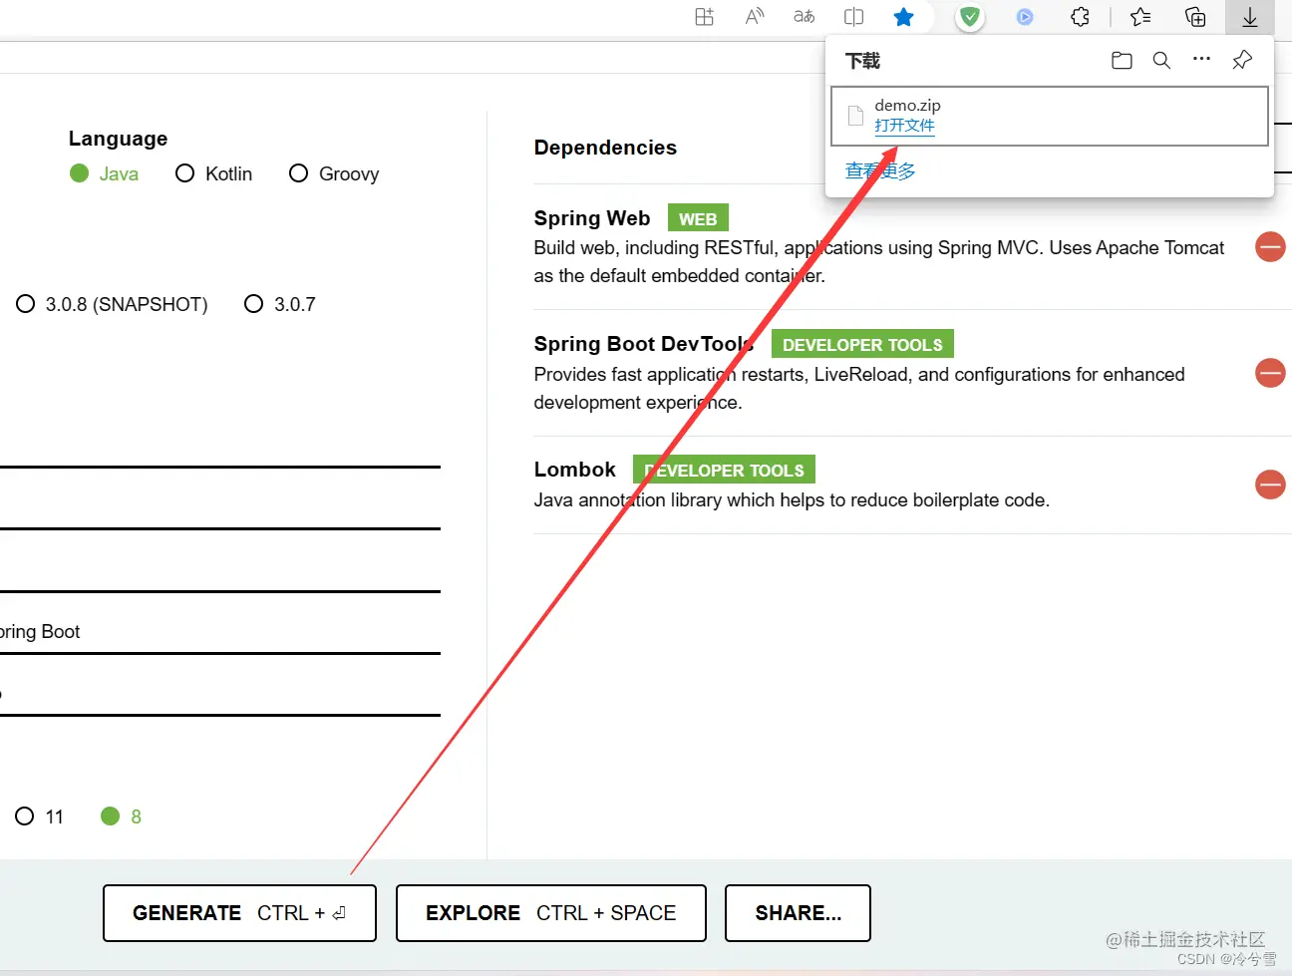
Task: Select Kotlin language option
Action: [x=213, y=173]
